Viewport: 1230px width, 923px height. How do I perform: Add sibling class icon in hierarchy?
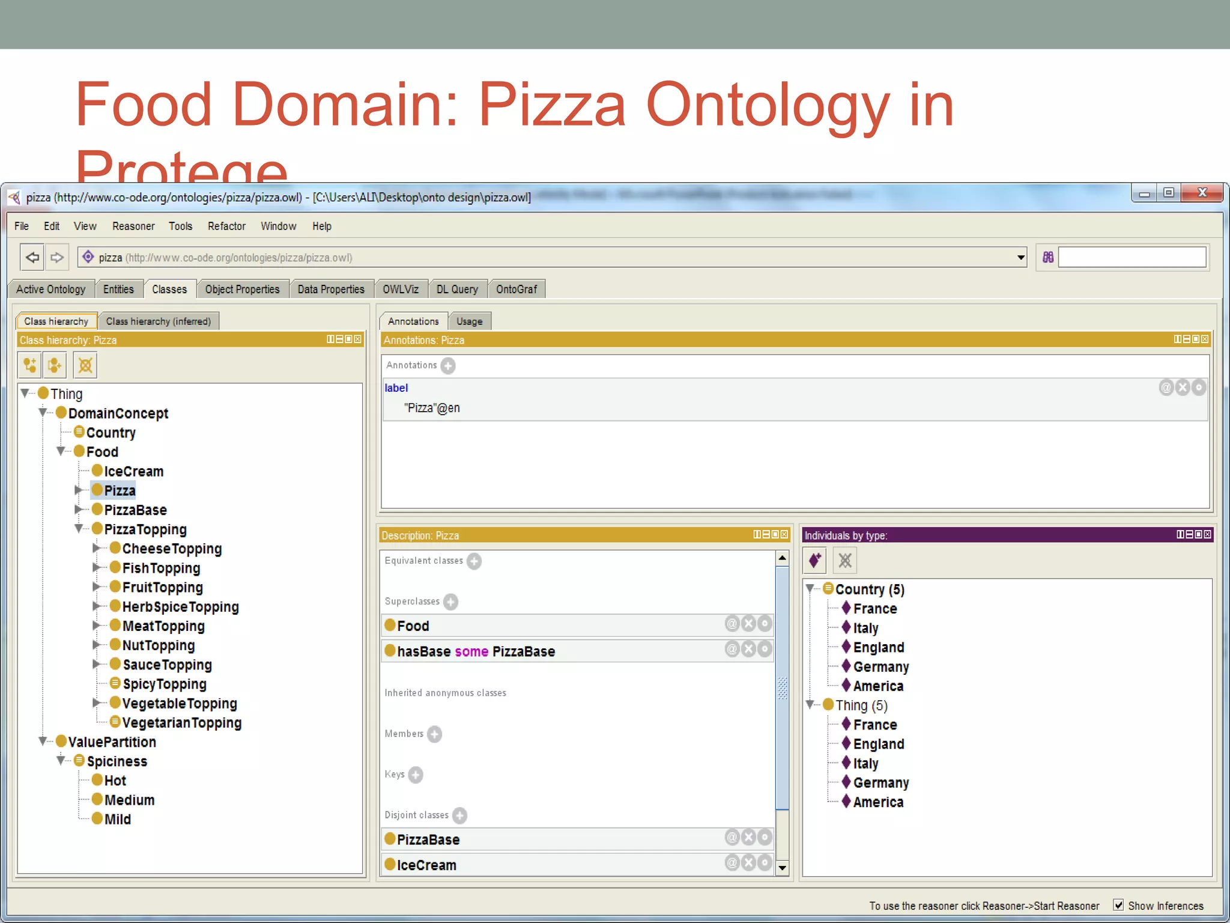click(55, 365)
